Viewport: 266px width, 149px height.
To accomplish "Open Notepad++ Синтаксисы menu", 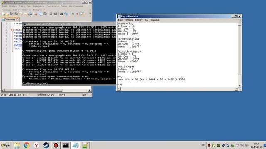I will coord(52,6).
